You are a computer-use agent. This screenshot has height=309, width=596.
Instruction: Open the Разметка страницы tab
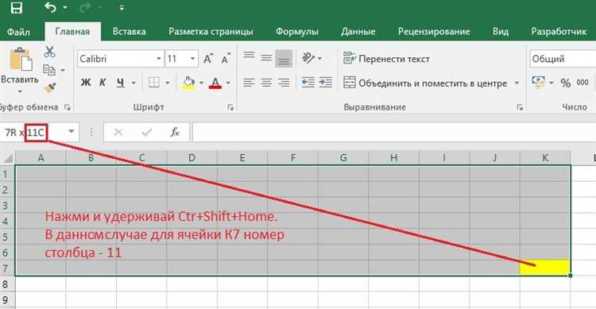211,32
